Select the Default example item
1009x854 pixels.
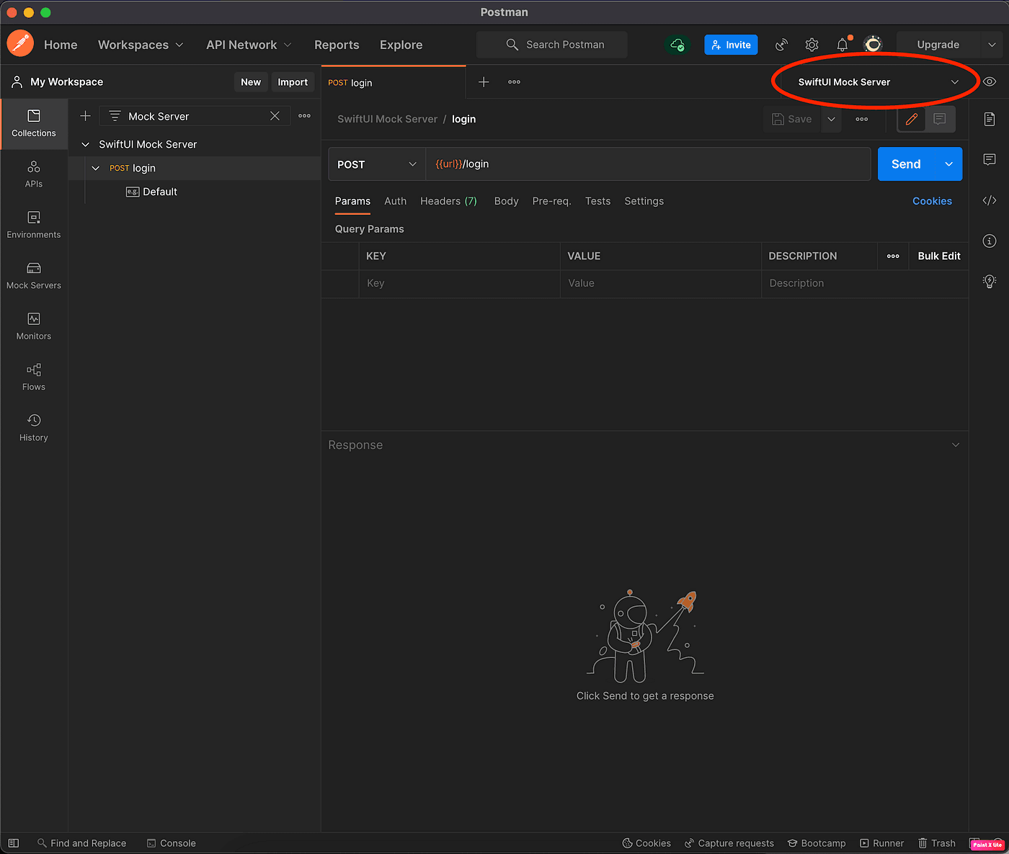coord(152,192)
